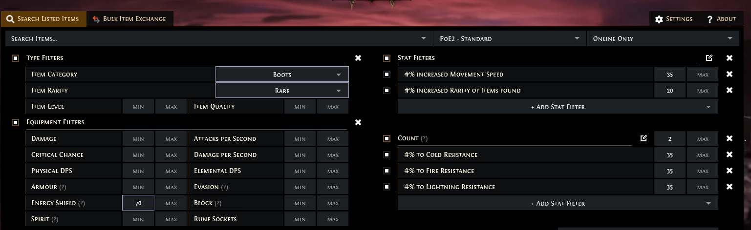Clear the Equipment Filters group
Viewport: 751px width, 230px height.
(358, 122)
